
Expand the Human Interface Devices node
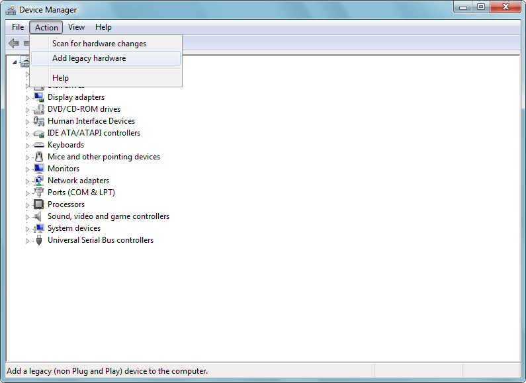(27, 122)
